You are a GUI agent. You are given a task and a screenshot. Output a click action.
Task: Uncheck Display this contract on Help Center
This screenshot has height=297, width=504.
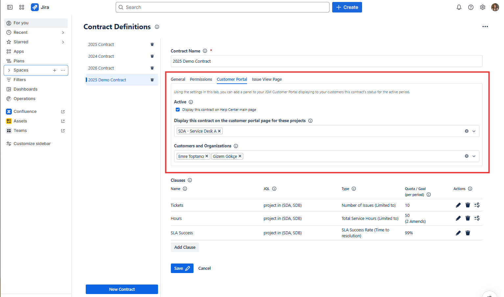click(x=178, y=110)
